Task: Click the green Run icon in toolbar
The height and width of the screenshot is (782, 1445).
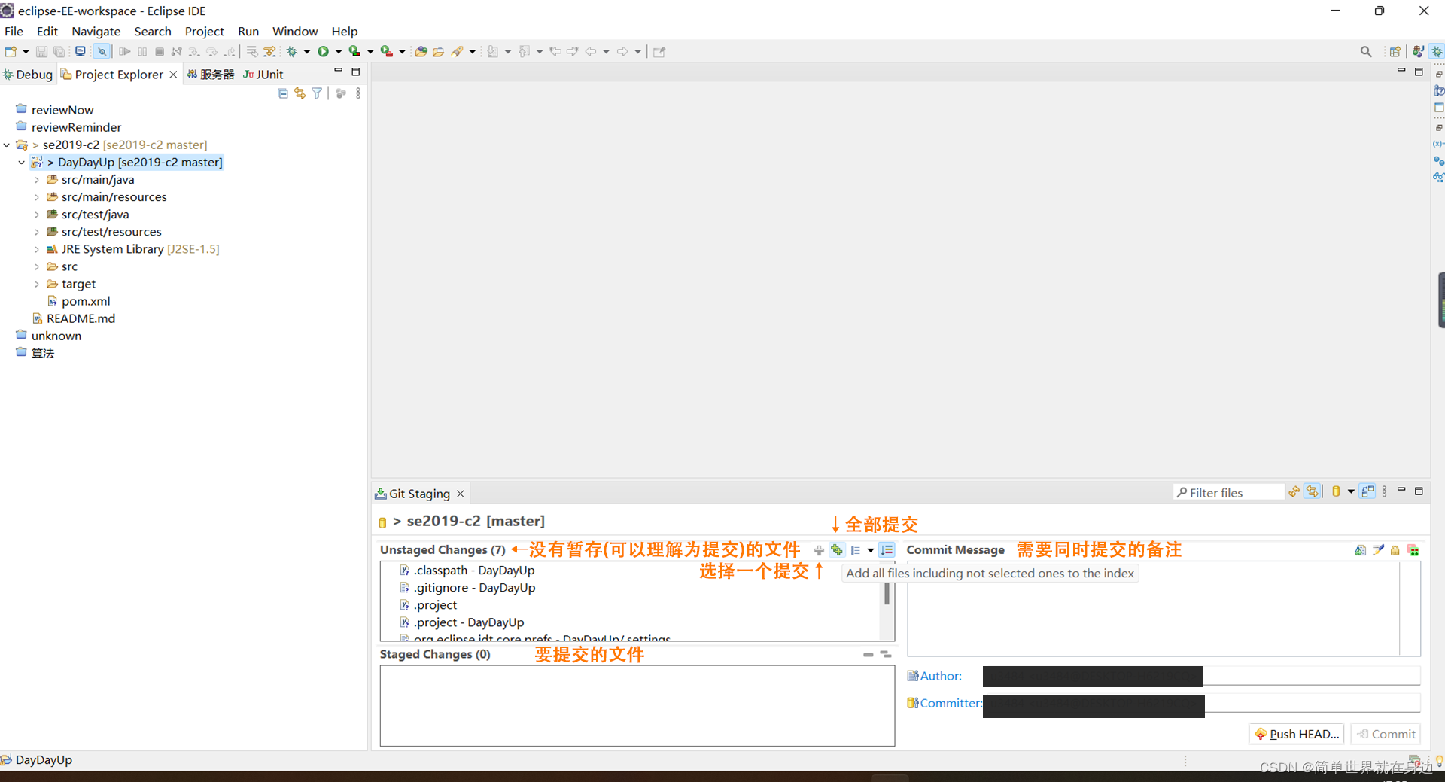Action: point(323,51)
